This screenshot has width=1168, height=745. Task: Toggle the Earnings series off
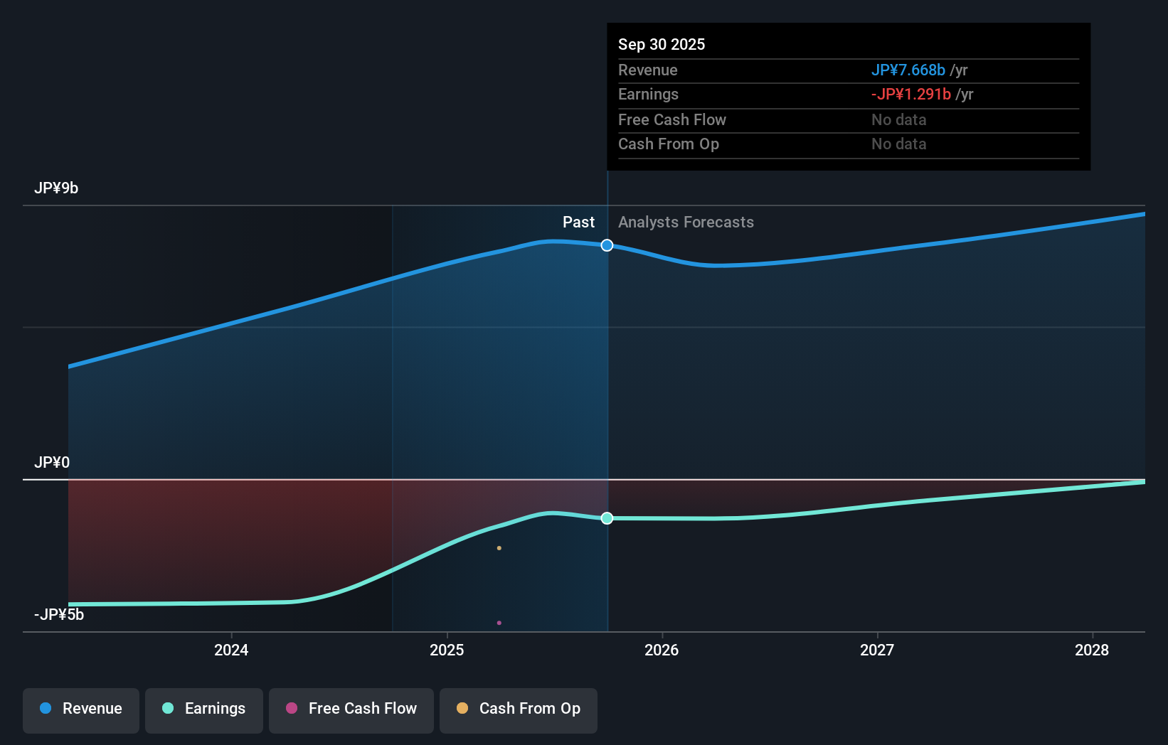(x=203, y=709)
